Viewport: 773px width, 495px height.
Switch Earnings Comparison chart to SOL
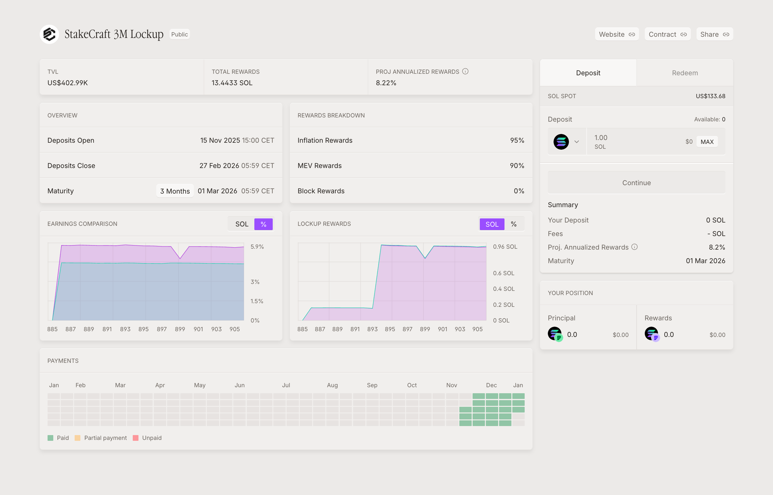point(242,224)
